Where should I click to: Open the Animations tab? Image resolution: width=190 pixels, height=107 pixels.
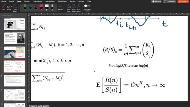[50, 1]
